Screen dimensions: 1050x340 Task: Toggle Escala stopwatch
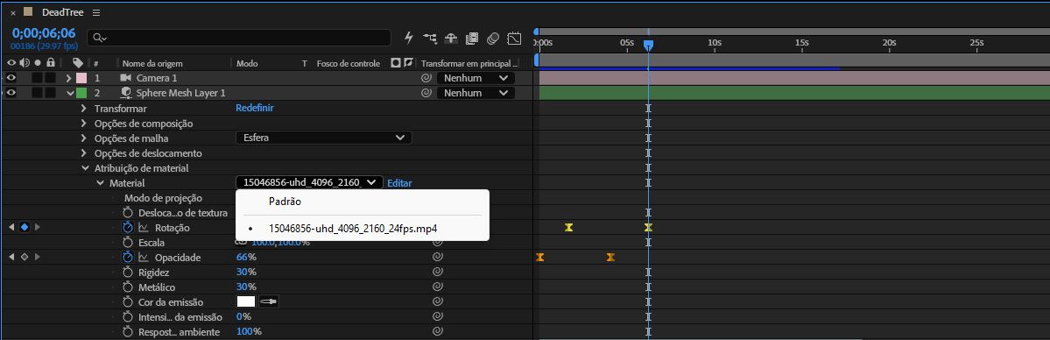[128, 242]
